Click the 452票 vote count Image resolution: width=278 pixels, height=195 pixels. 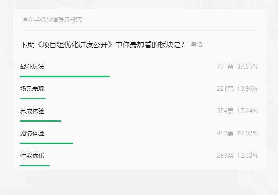[x=225, y=133]
